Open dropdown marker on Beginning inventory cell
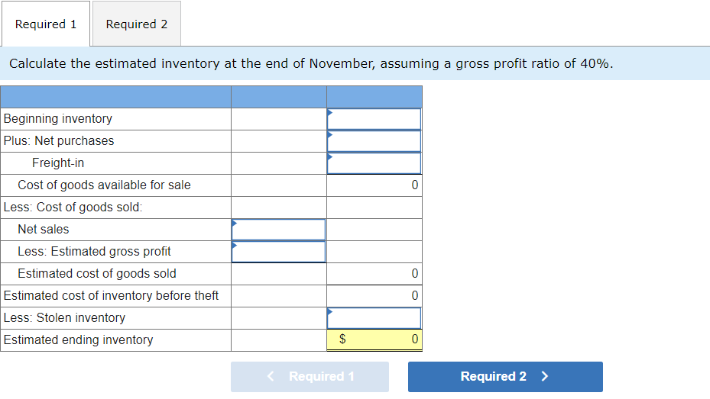The image size is (710, 399). (x=330, y=113)
